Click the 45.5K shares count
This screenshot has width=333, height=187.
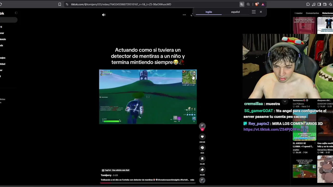(202, 175)
